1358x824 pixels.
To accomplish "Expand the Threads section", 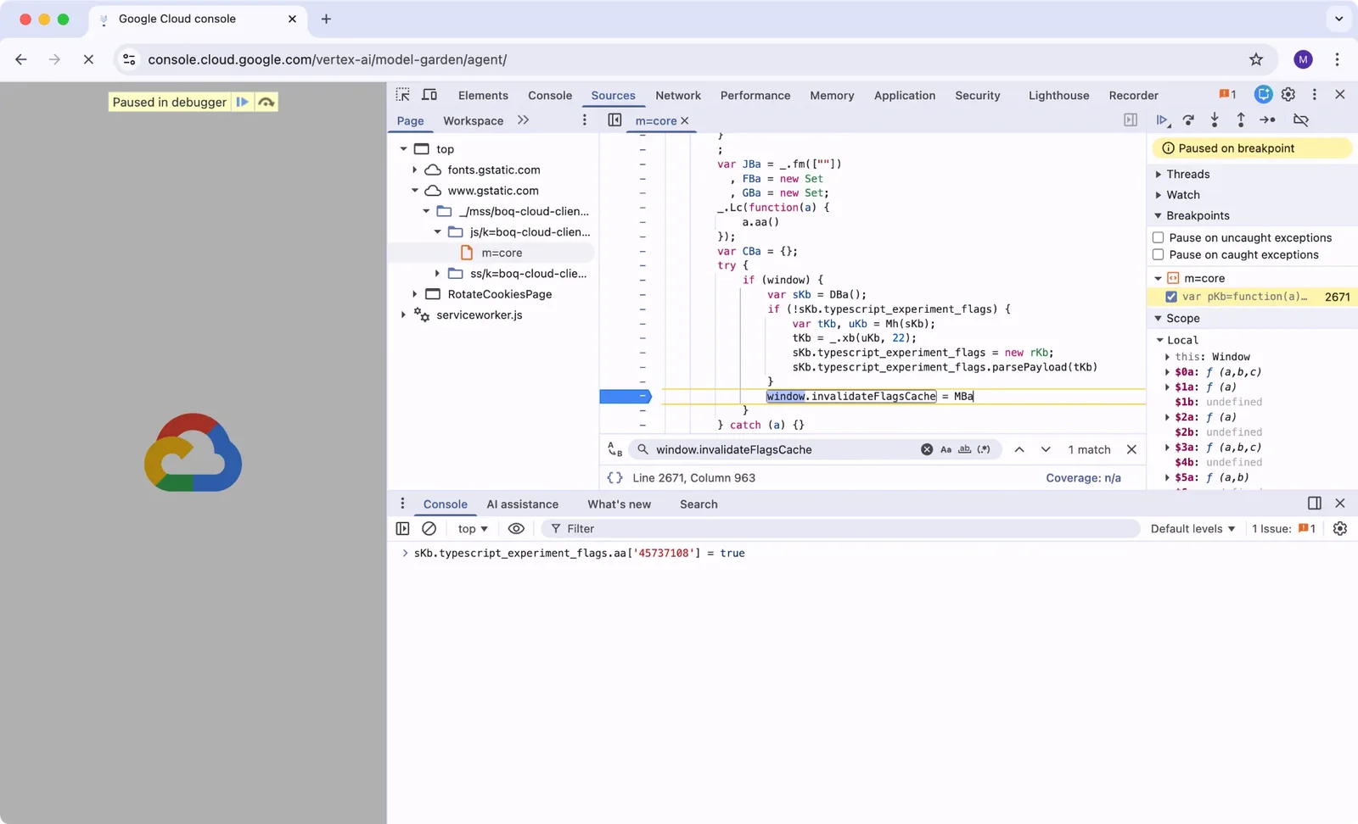I will click(1188, 174).
